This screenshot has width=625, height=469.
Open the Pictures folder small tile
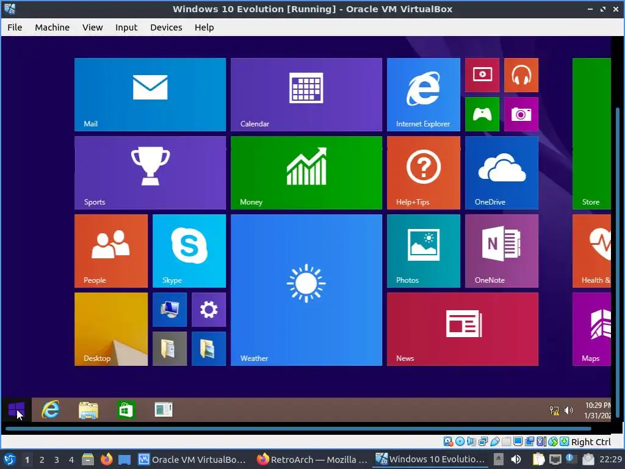[x=209, y=349]
